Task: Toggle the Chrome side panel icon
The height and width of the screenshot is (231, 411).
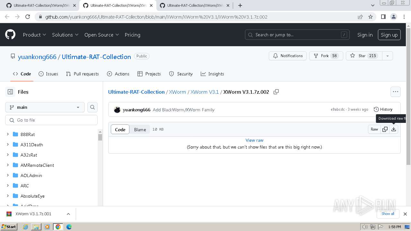Action: pyautogui.click(x=383, y=17)
